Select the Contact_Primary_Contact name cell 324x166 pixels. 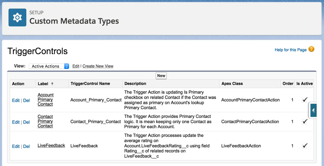[96, 121]
